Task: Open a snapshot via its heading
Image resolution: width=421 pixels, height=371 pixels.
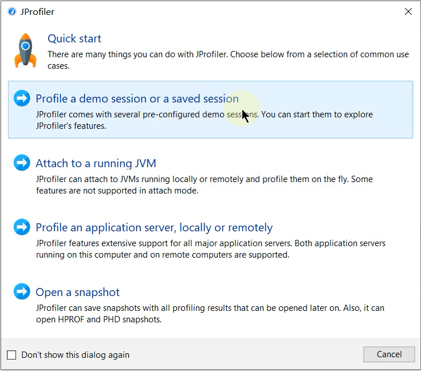Action: (x=78, y=292)
